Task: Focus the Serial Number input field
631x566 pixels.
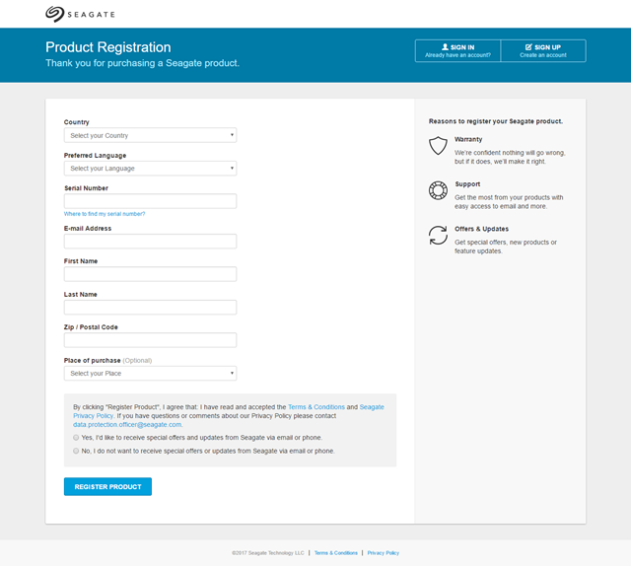Action: click(x=150, y=201)
